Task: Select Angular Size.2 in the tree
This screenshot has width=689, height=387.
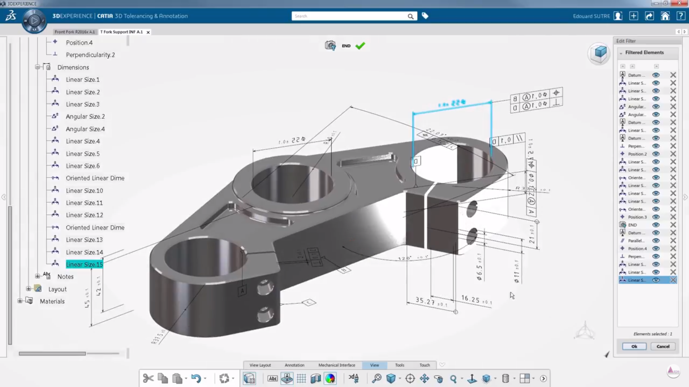Action: click(x=85, y=116)
